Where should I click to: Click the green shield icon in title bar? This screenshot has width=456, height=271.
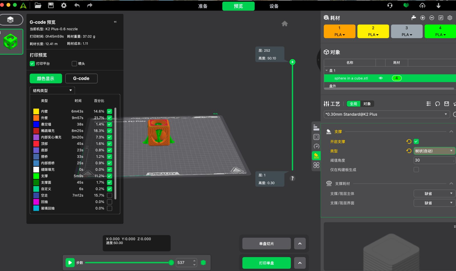pos(406,5)
